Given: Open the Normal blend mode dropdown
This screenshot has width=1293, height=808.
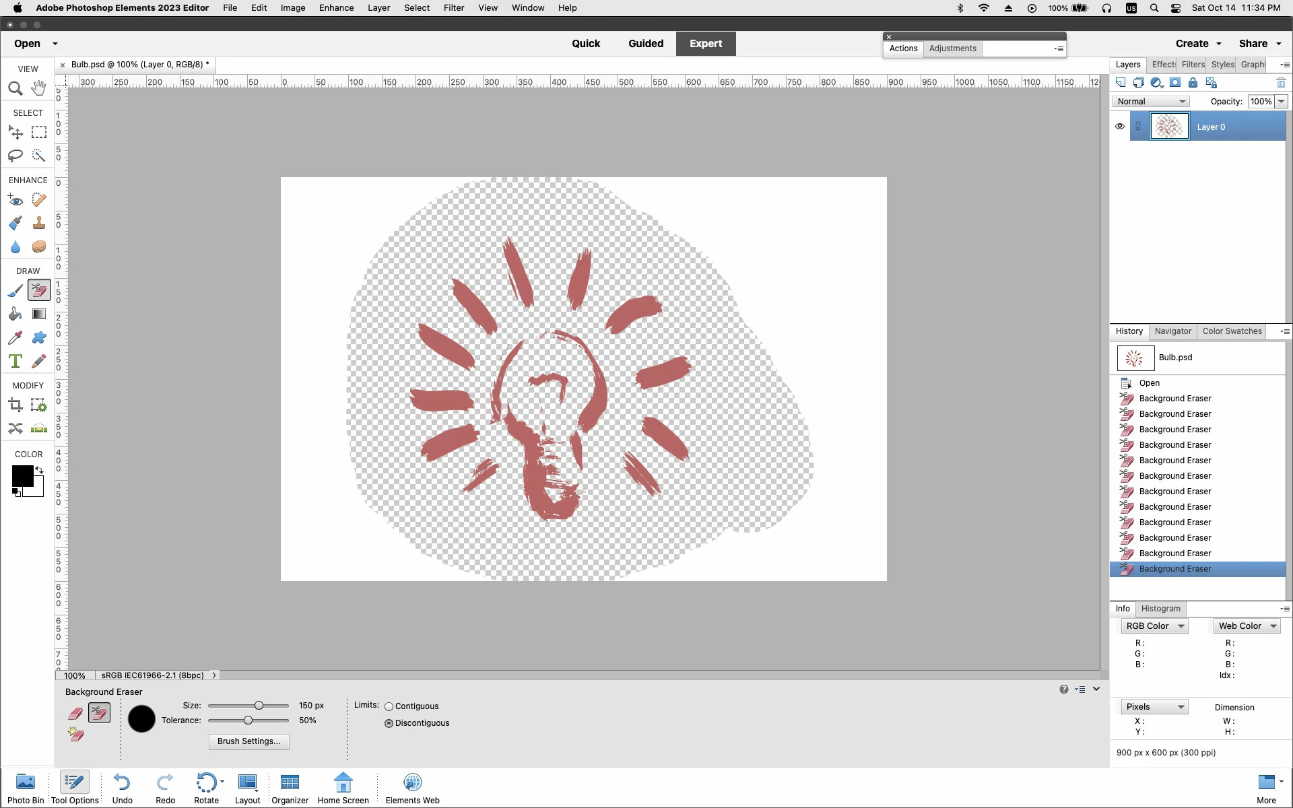Looking at the screenshot, I should click(1150, 102).
